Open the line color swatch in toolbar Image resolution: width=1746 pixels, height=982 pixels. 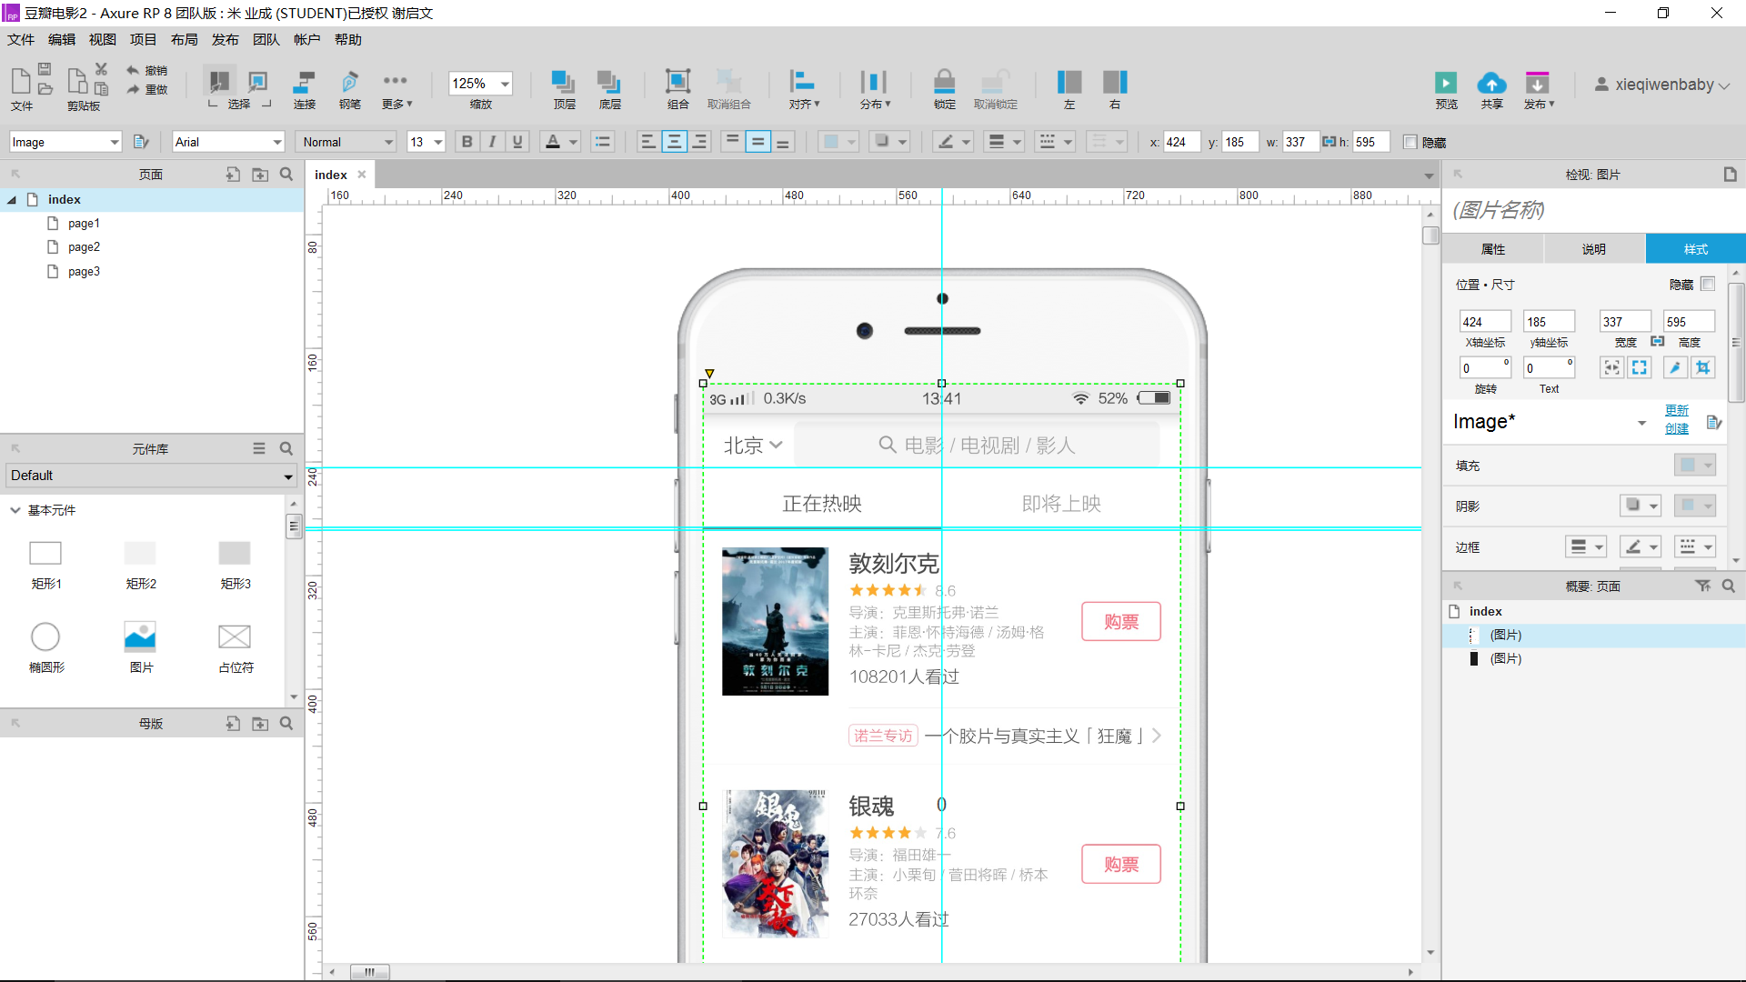pyautogui.click(x=954, y=142)
